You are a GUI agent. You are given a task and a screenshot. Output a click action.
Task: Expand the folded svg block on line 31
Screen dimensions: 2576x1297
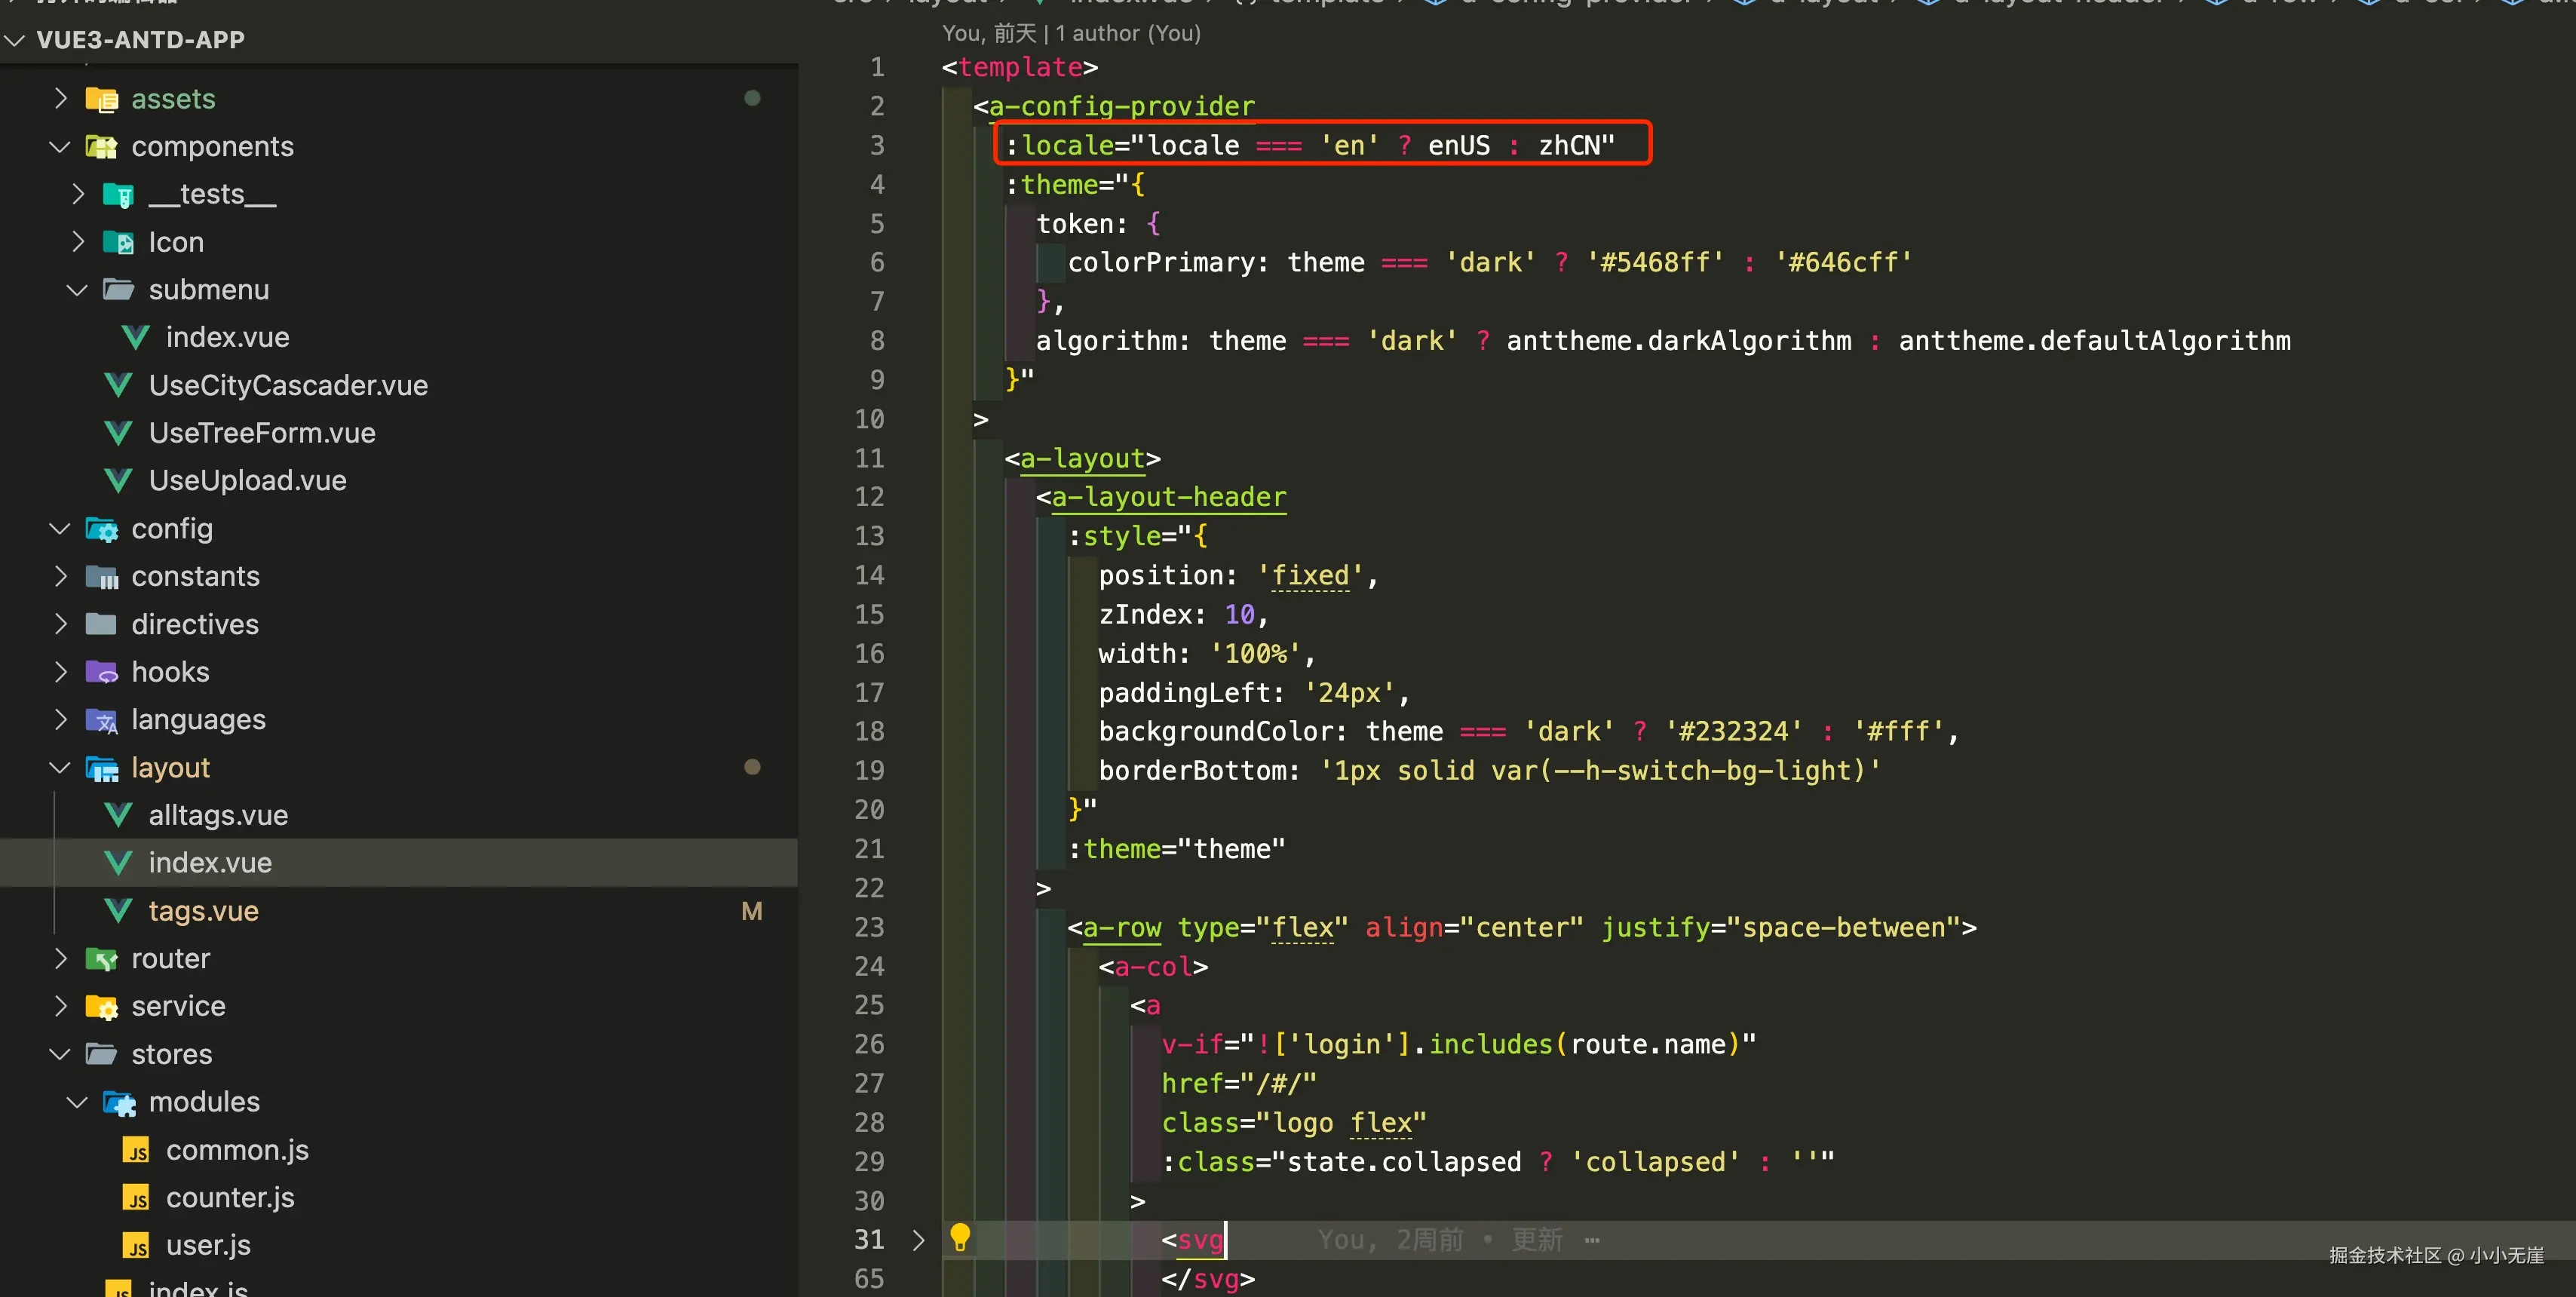click(x=918, y=1240)
